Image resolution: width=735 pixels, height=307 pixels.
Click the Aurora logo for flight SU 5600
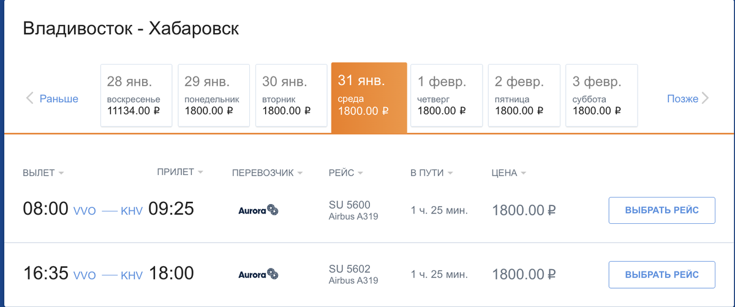coord(258,210)
